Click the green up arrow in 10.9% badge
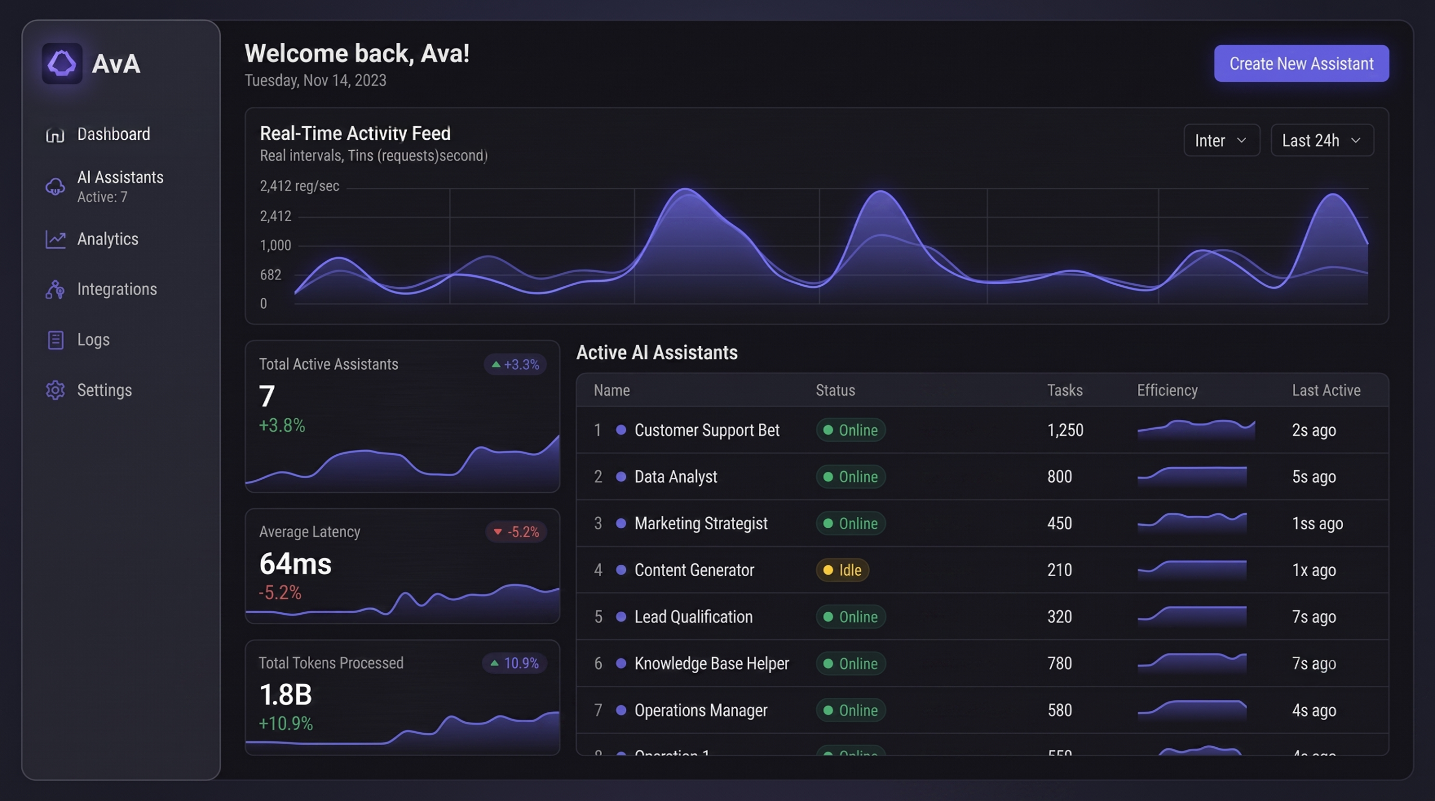 point(494,663)
